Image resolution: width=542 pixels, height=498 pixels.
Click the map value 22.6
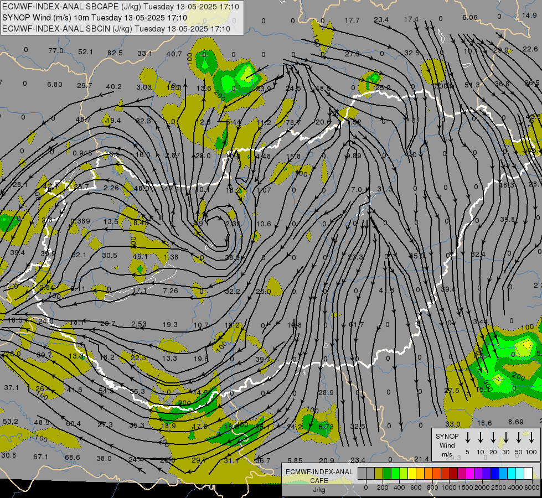click(x=530, y=49)
